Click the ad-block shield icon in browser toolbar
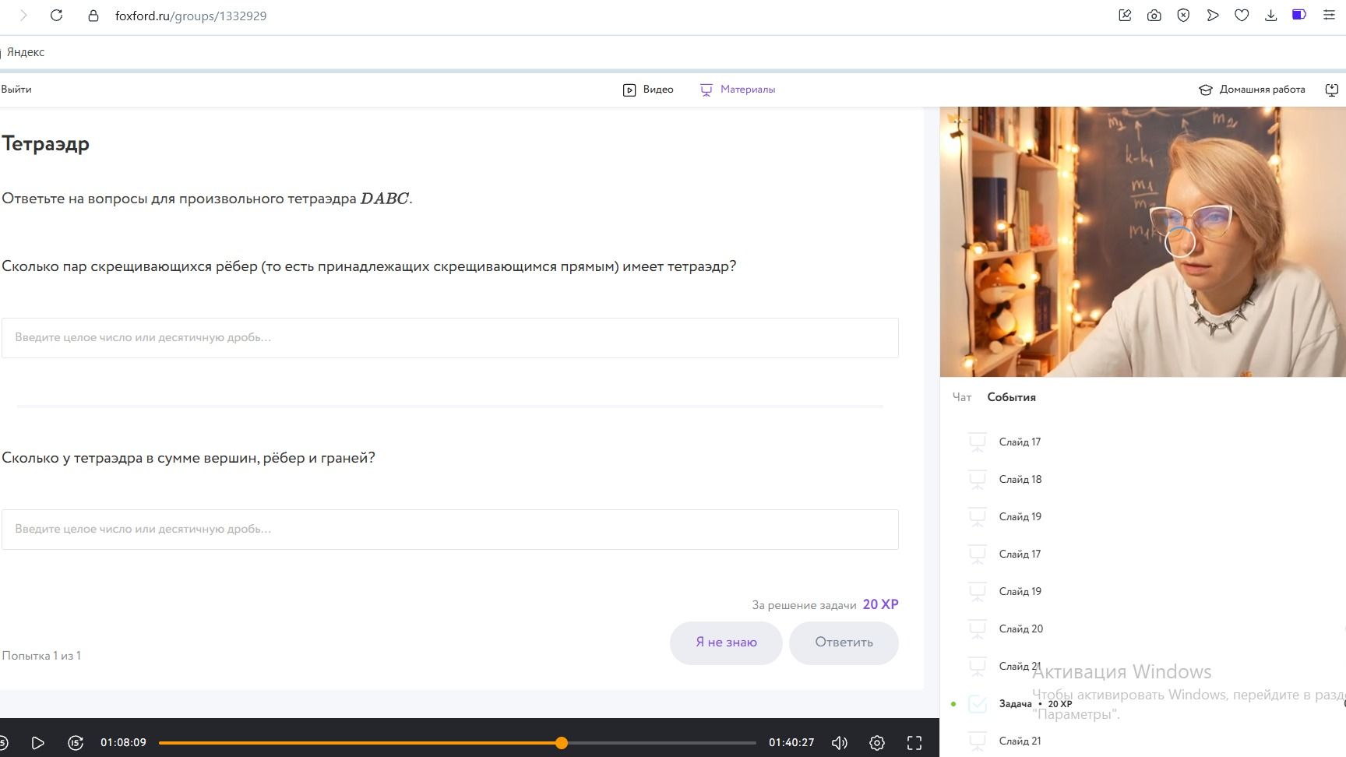Screen dimensions: 1346x757 [x=1183, y=16]
